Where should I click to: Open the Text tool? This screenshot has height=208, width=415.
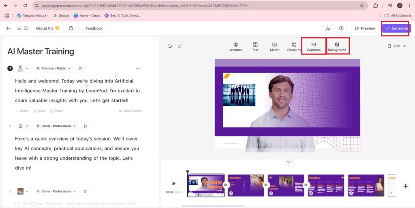255,47
